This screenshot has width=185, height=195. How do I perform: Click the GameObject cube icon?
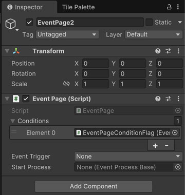[11, 24]
